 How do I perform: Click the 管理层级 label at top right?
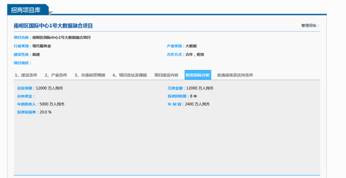[310, 26]
